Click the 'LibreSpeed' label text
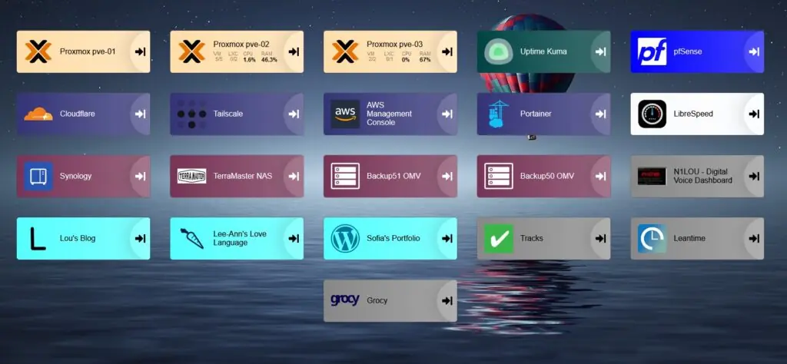787x364 pixels. point(693,114)
